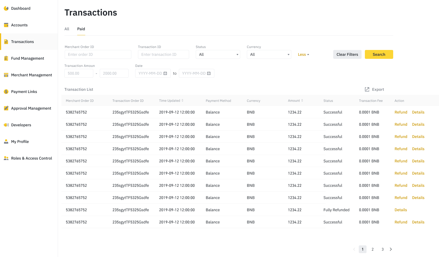Click the Roles & Access Control users icon
Screen dimensions: 439x257
pos(6,158)
